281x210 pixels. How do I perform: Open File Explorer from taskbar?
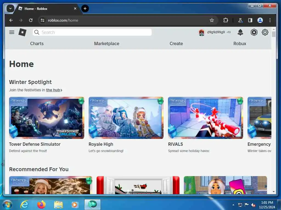tap(58, 205)
